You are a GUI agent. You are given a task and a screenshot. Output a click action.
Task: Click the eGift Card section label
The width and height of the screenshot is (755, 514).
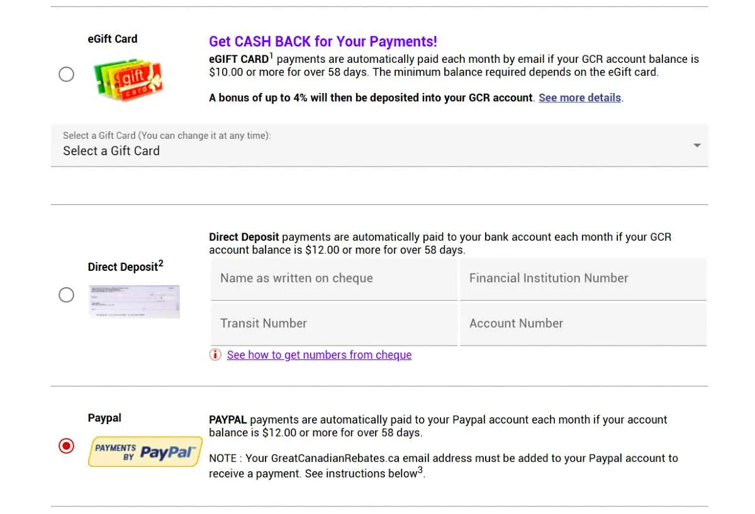(x=113, y=39)
